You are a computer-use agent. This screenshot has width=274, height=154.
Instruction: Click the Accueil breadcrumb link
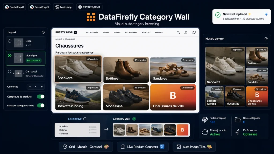coord(58,39)
